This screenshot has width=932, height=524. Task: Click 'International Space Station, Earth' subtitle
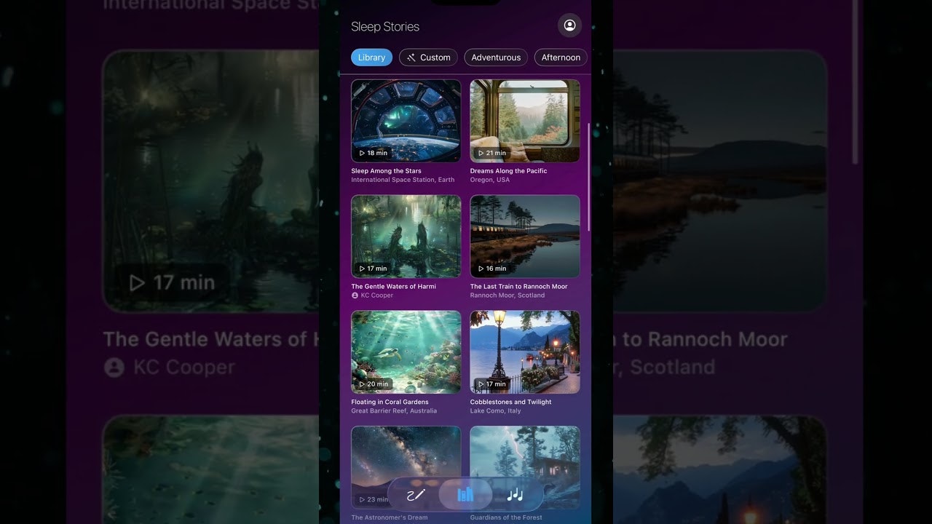pyautogui.click(x=403, y=180)
